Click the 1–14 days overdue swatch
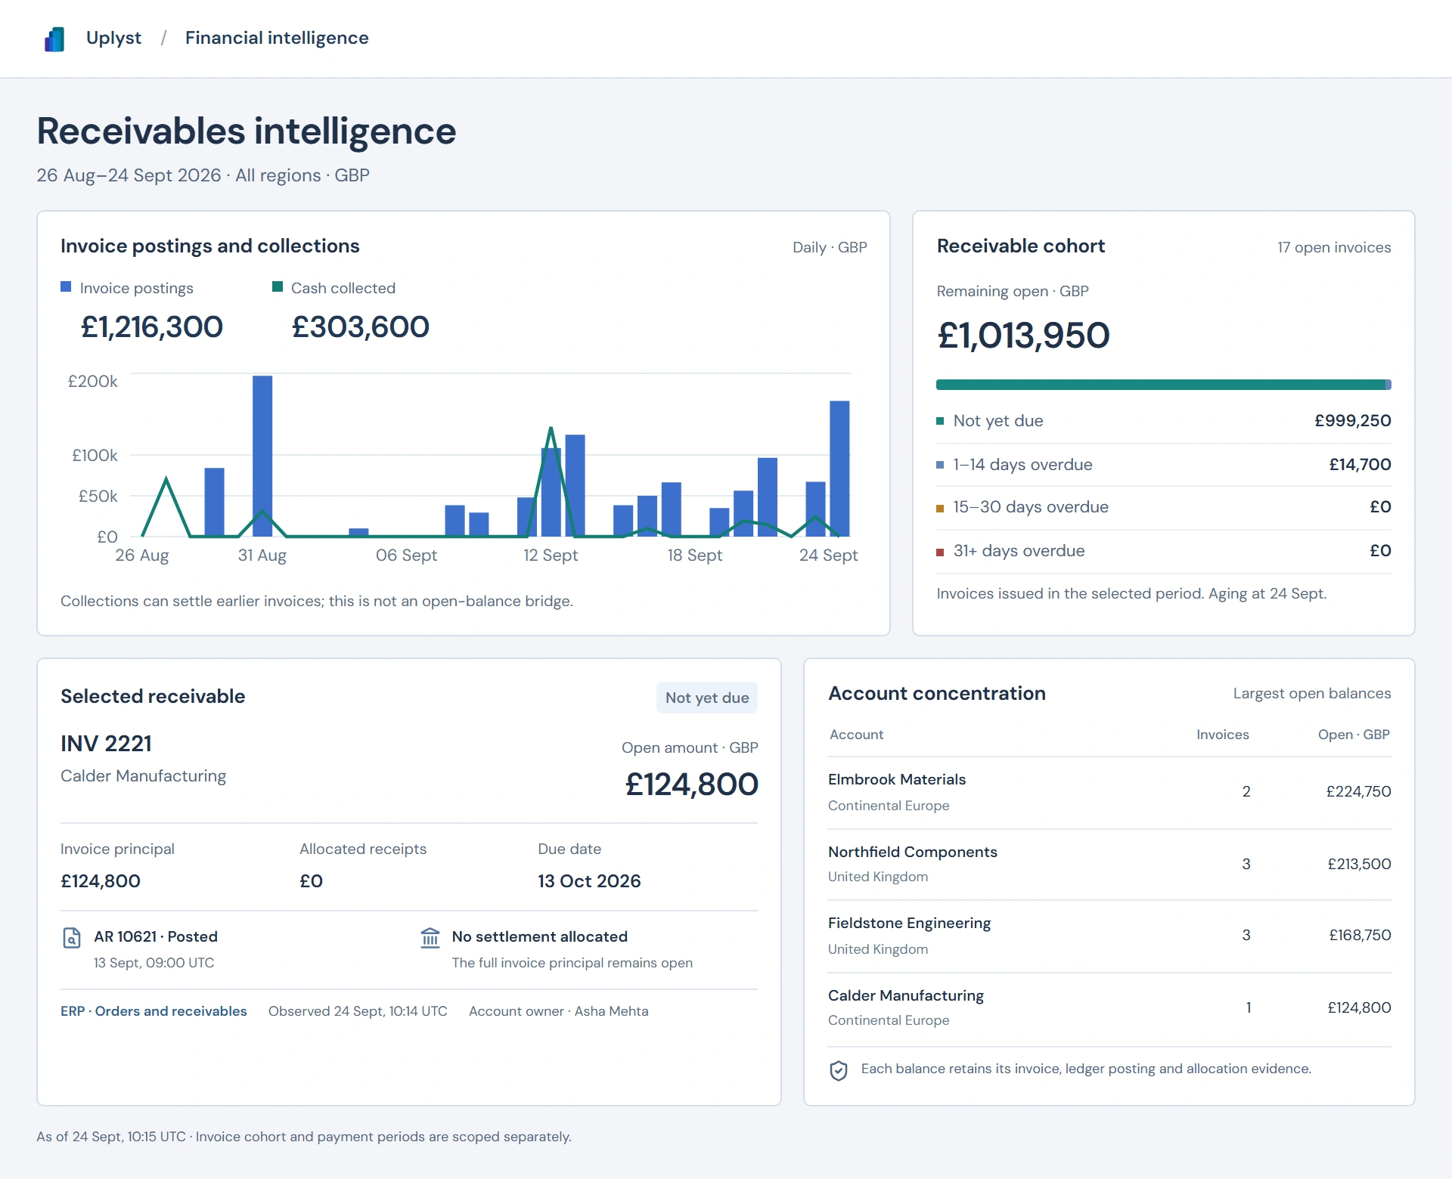 pos(940,465)
